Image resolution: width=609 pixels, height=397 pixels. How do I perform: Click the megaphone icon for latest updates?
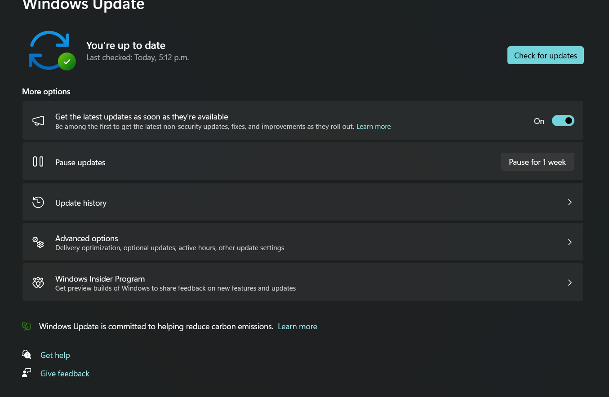tap(38, 121)
